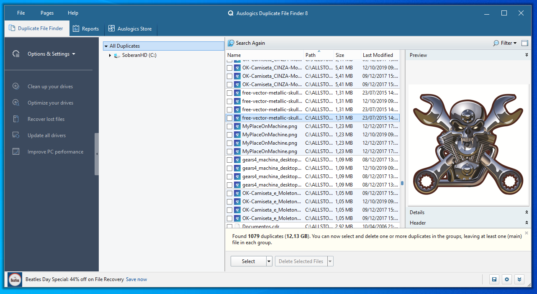Open settings via the status bar gear icon
This screenshot has width=537, height=294.
[507, 279]
